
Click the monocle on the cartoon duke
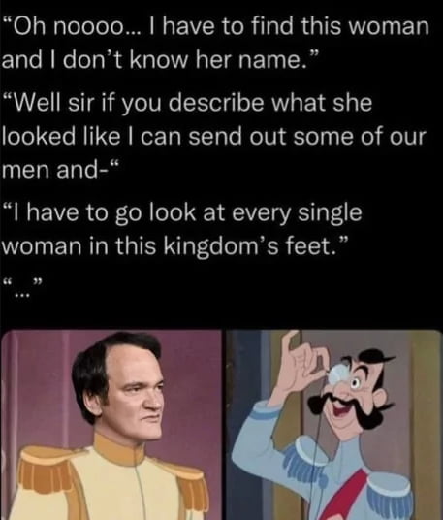tap(338, 374)
